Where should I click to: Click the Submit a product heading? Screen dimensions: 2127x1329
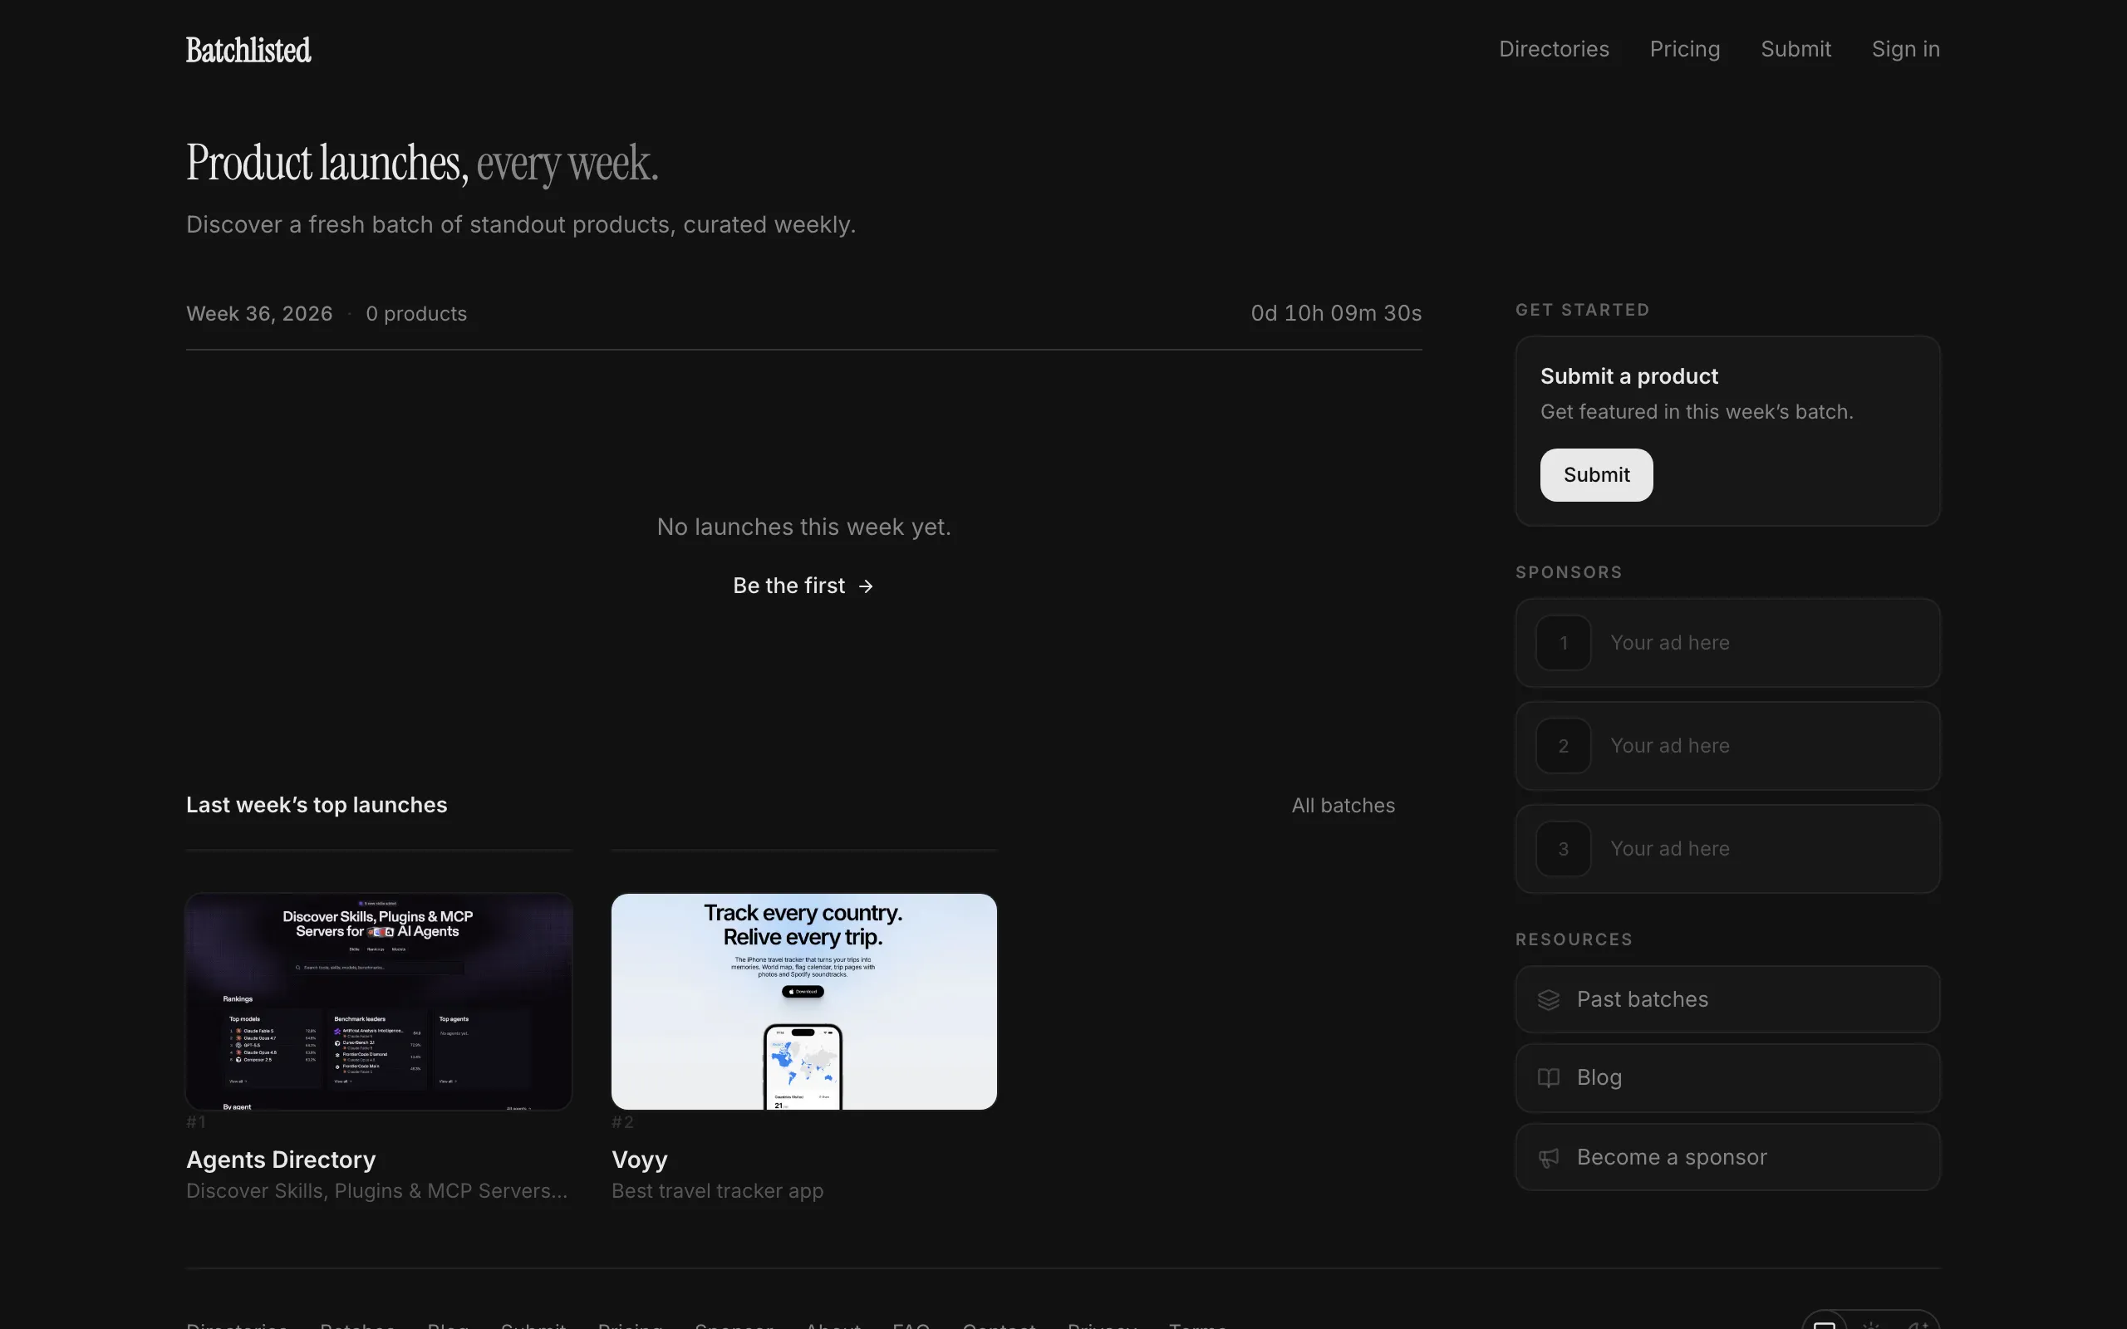(x=1628, y=376)
